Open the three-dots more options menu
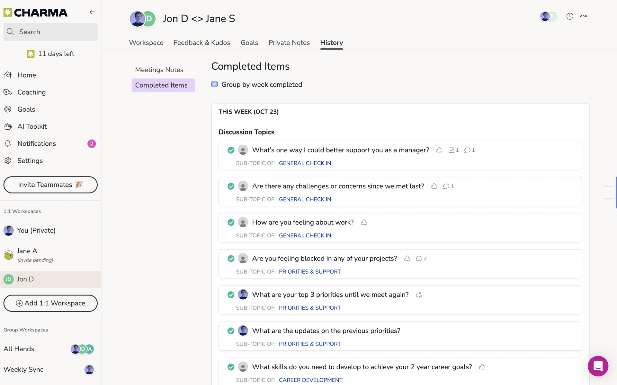Viewport: 617px width, 385px height. (584, 16)
